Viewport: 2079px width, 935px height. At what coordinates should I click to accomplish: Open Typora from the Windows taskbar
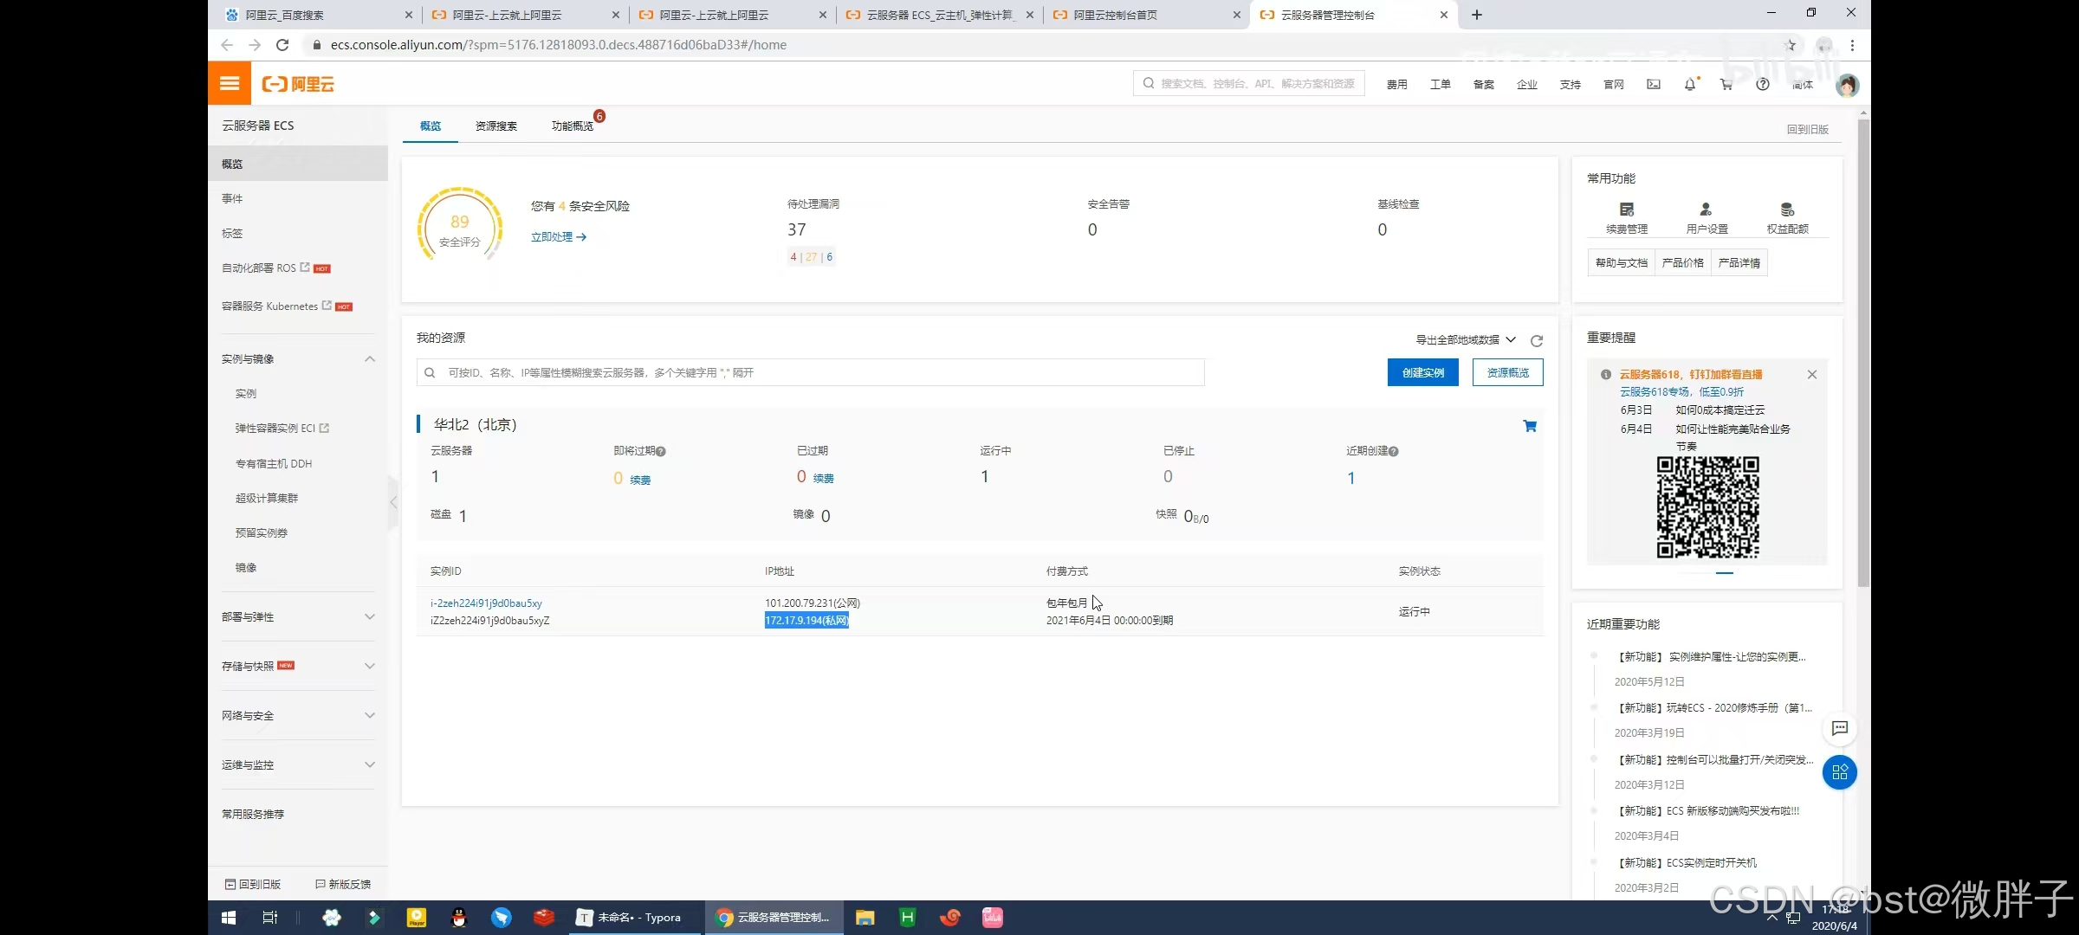630,918
